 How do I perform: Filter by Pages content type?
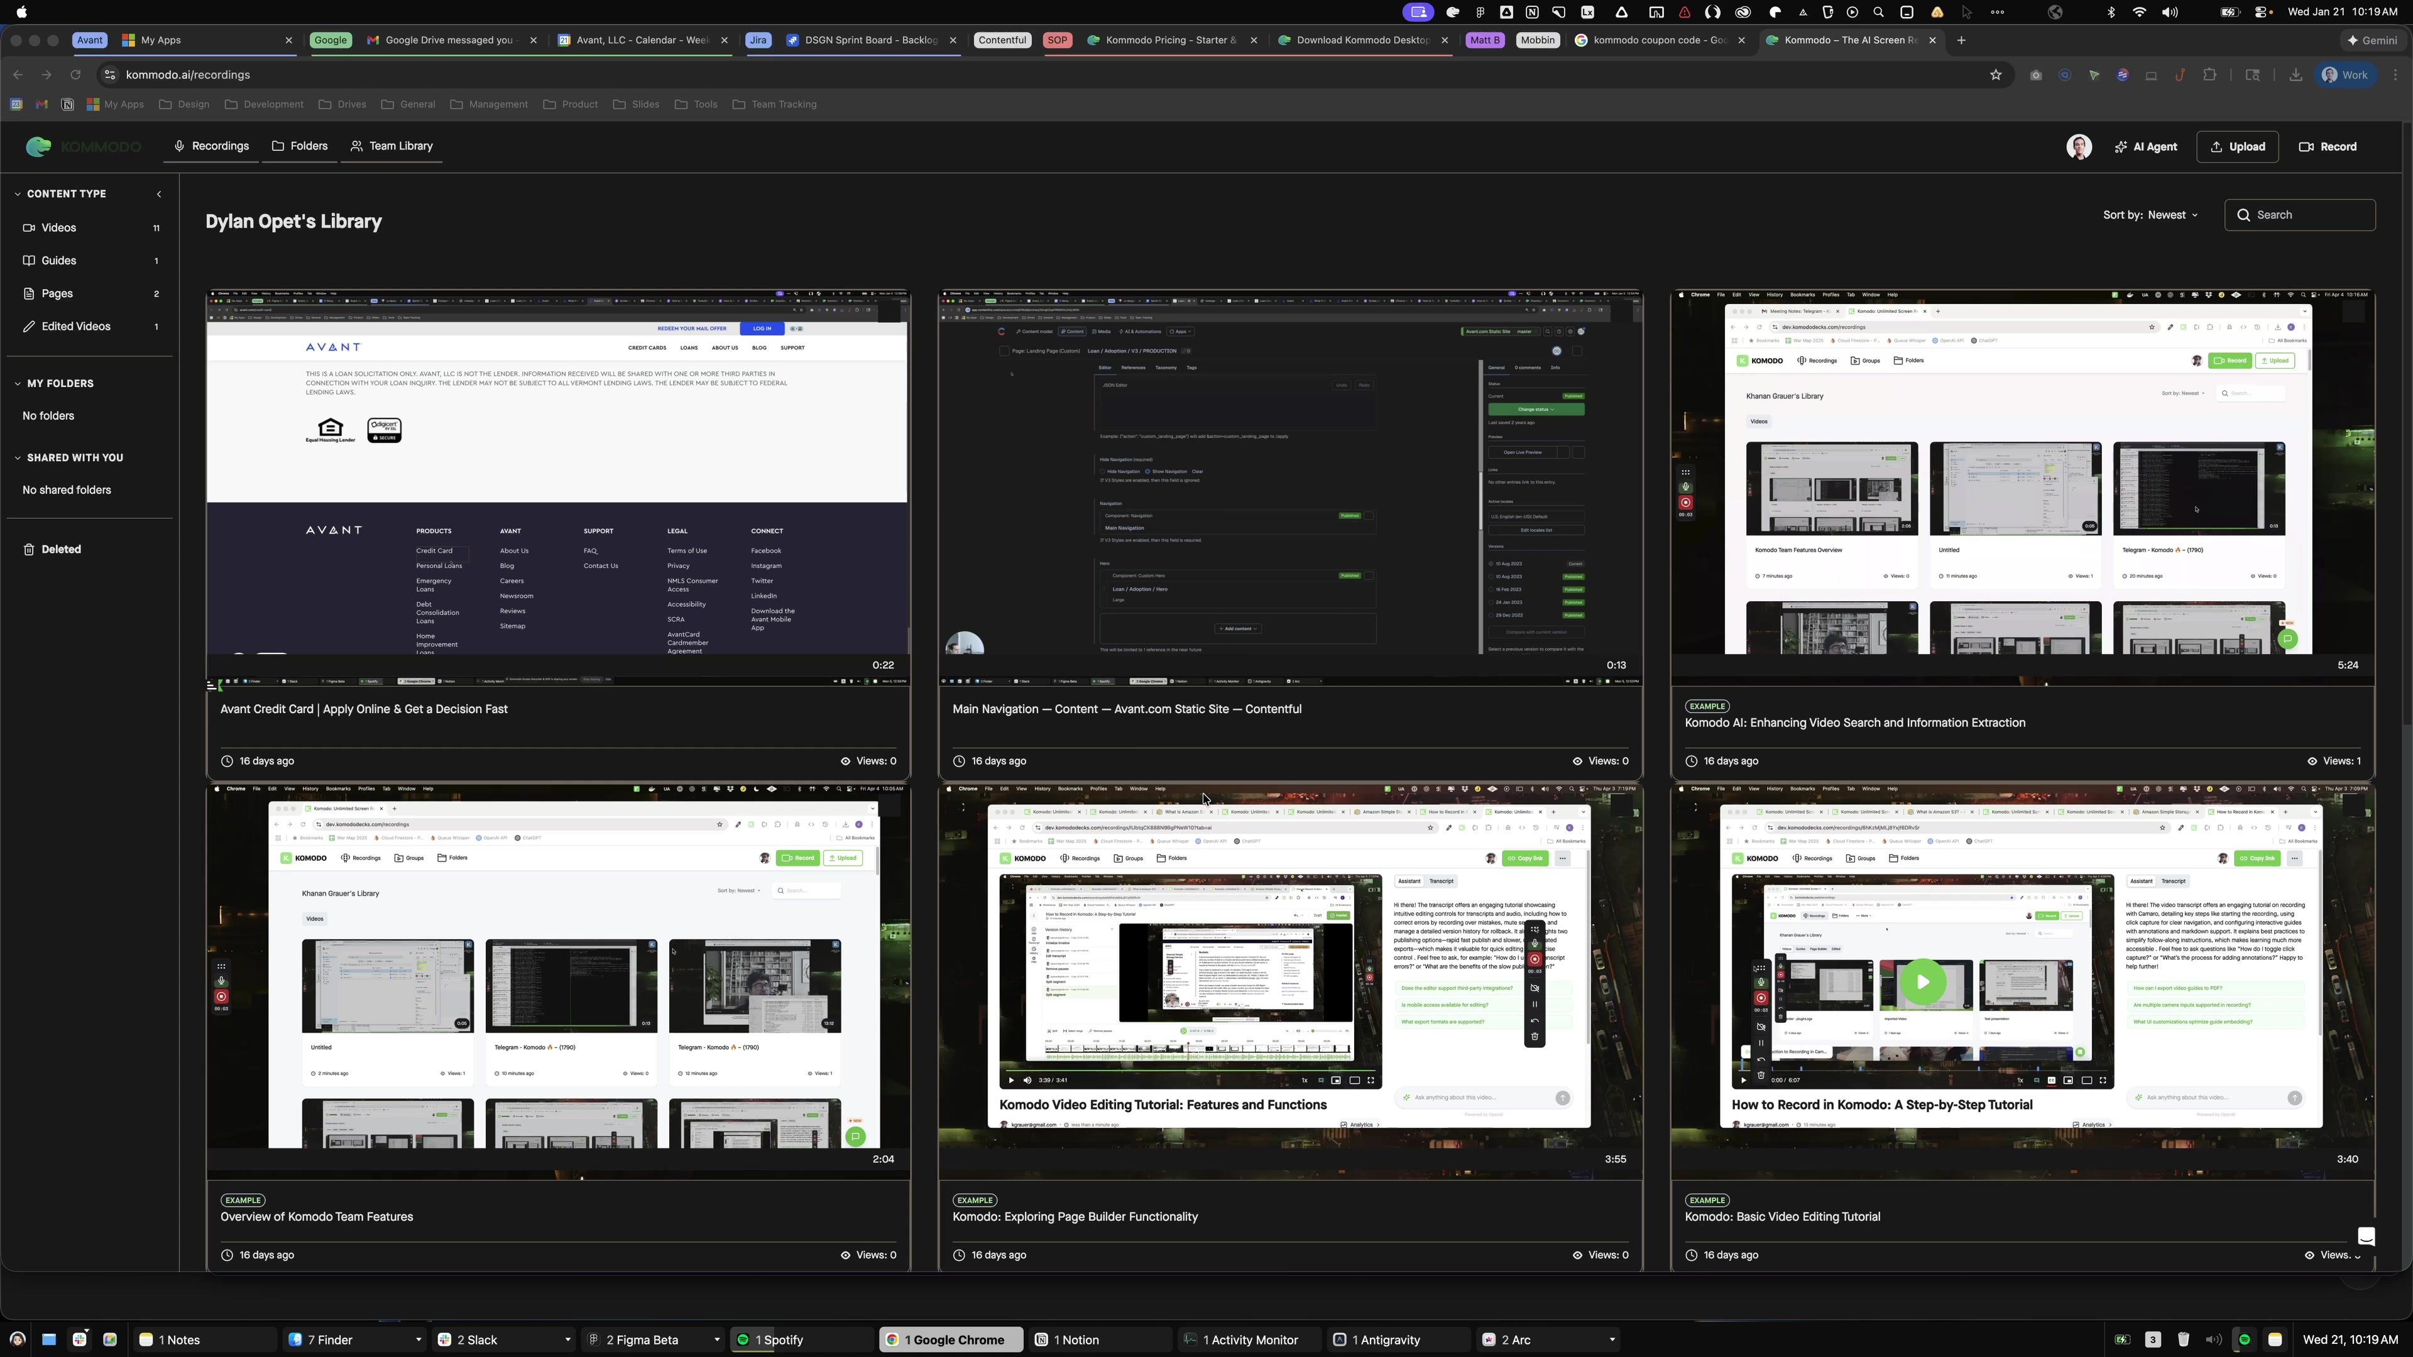click(90, 294)
